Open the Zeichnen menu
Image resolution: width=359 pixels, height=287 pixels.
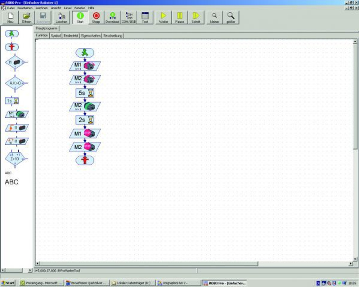[x=41, y=8]
